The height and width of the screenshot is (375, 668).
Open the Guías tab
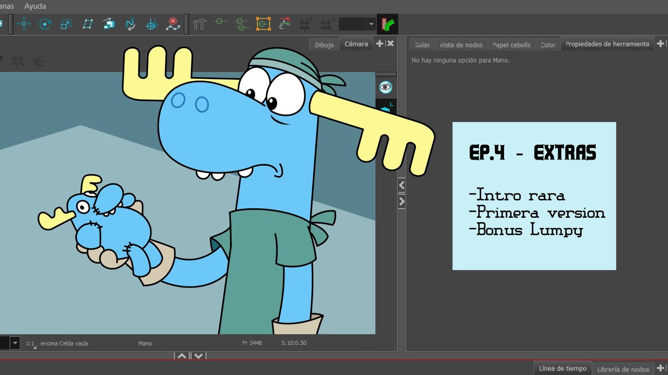422,45
